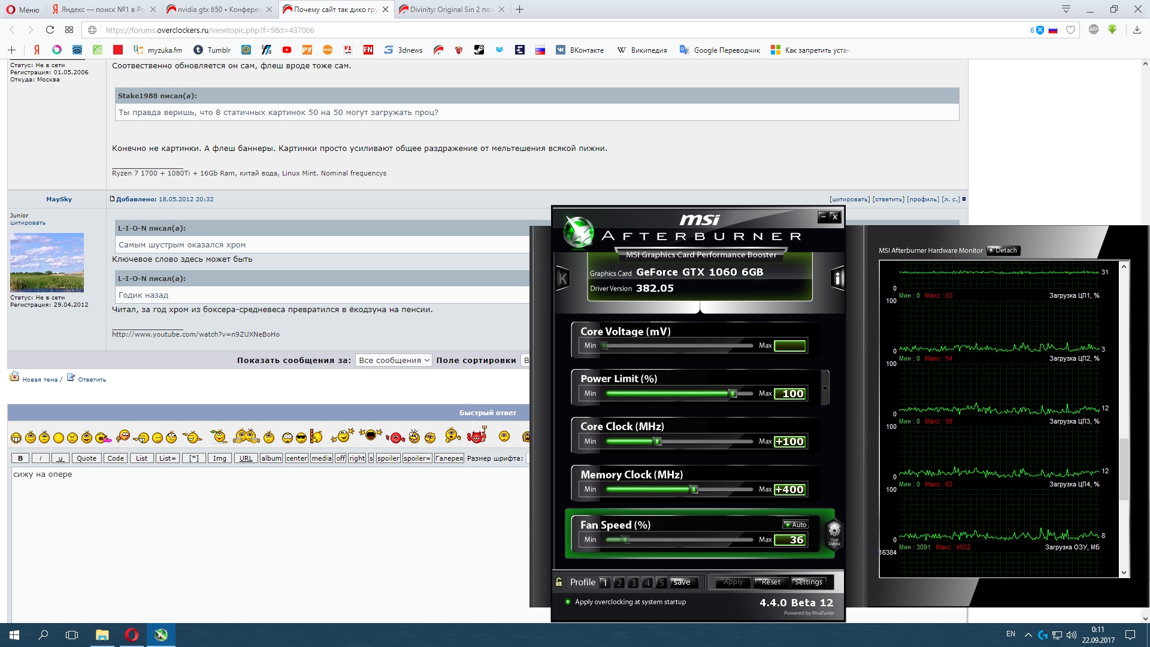Open Afterburner Settings
This screenshot has width=1150, height=647.
pos(808,582)
